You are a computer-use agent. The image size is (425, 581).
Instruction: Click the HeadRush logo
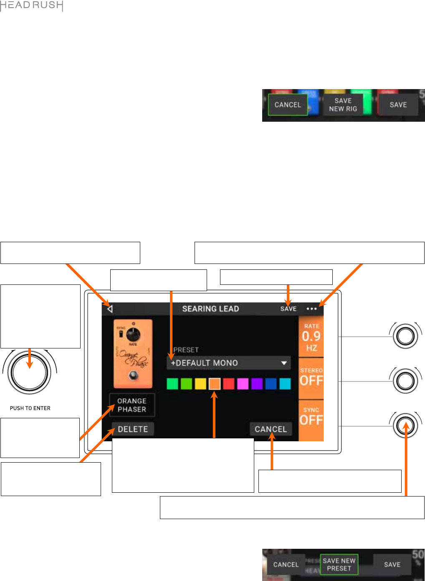tap(32, 6)
